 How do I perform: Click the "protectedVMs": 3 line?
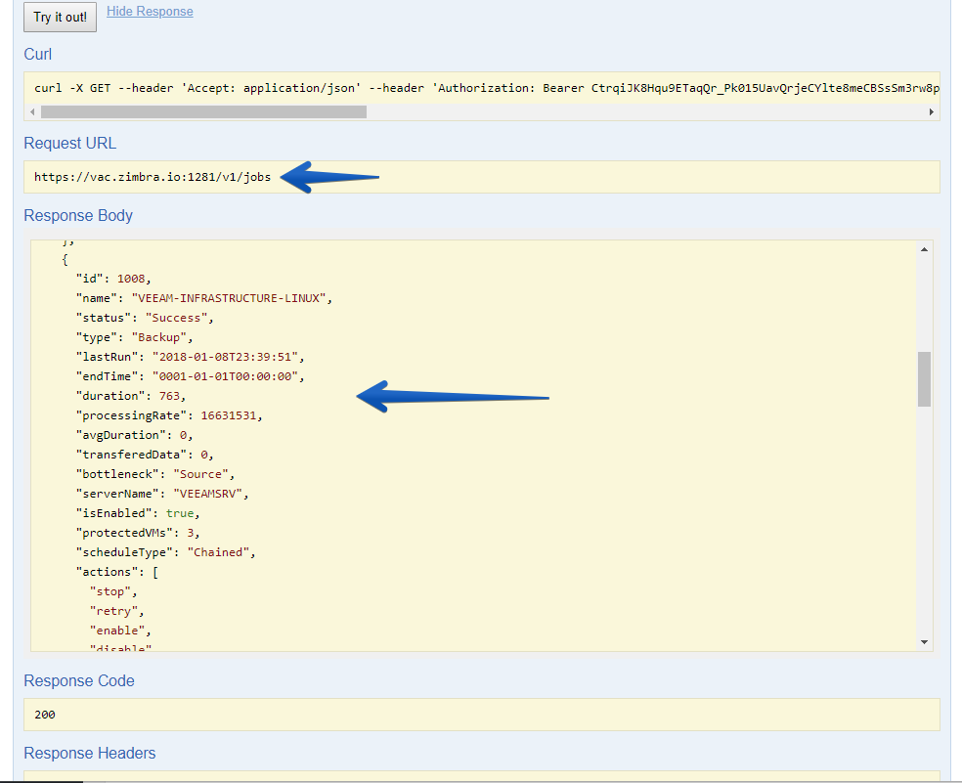click(x=138, y=533)
